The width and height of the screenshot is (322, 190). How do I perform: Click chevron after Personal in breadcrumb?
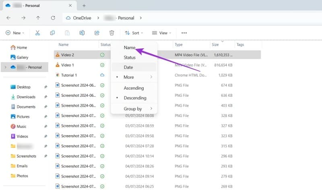[x=140, y=18]
